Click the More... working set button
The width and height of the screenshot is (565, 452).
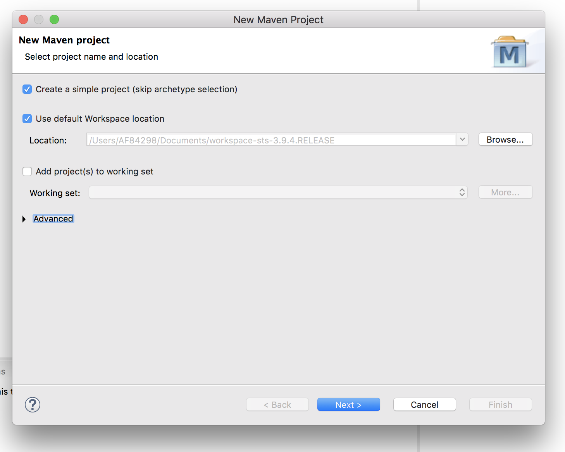[505, 192]
